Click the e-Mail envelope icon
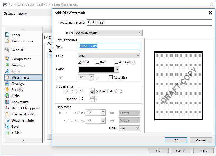 coord(7,133)
